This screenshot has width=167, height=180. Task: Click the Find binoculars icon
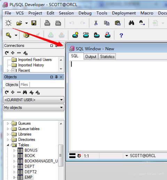click(132, 23)
